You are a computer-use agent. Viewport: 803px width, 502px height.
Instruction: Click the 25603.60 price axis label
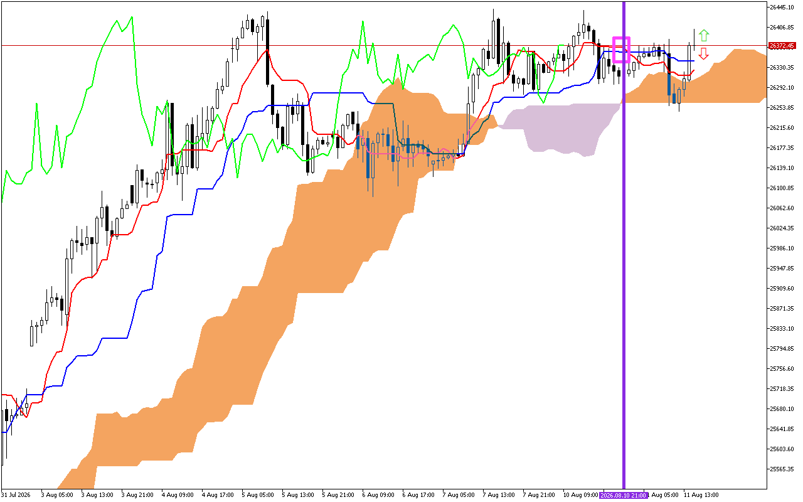coord(782,449)
